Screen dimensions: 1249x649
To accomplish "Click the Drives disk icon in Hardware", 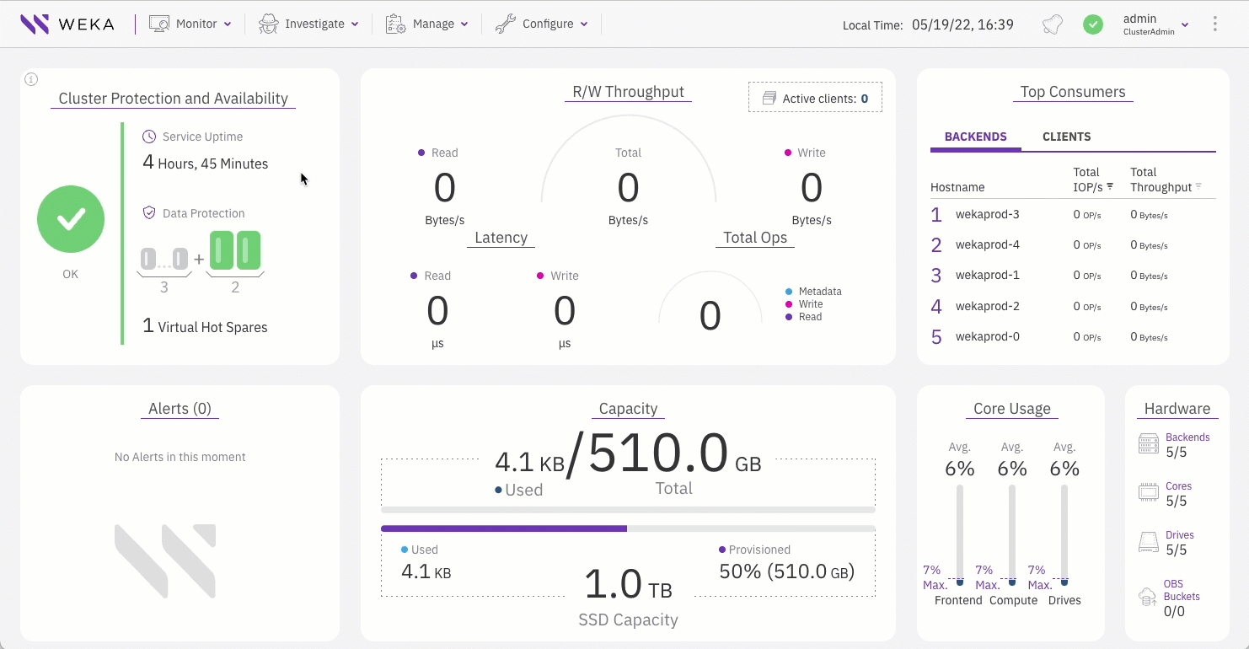I will [x=1149, y=542].
